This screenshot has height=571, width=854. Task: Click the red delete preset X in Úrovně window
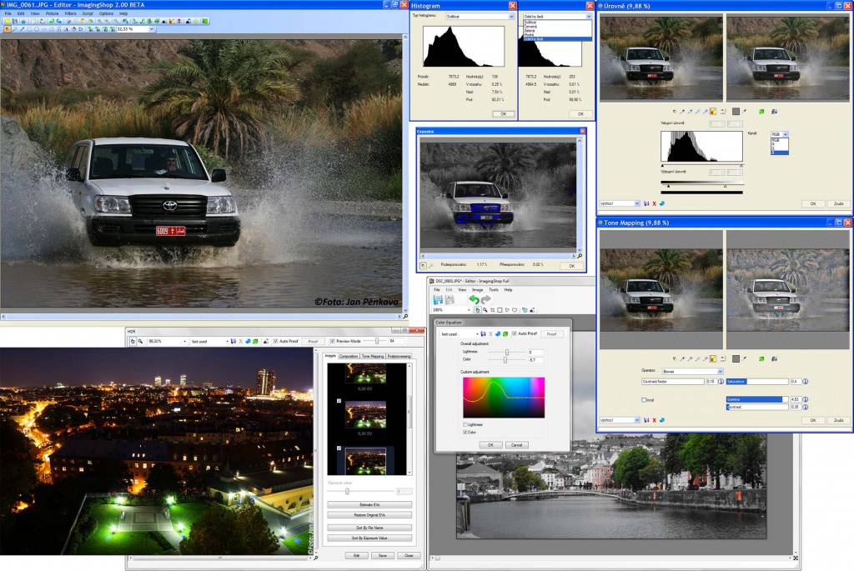pos(654,203)
